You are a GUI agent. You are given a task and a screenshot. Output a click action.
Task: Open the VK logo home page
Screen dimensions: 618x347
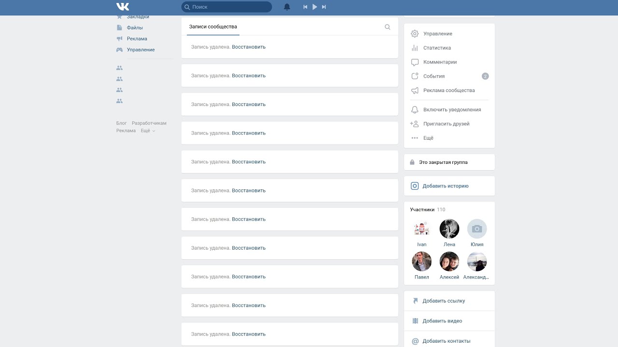point(123,7)
